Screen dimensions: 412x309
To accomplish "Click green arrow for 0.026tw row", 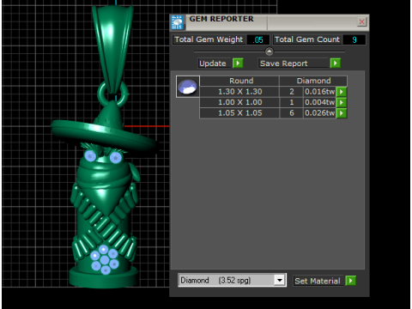I will tap(342, 113).
